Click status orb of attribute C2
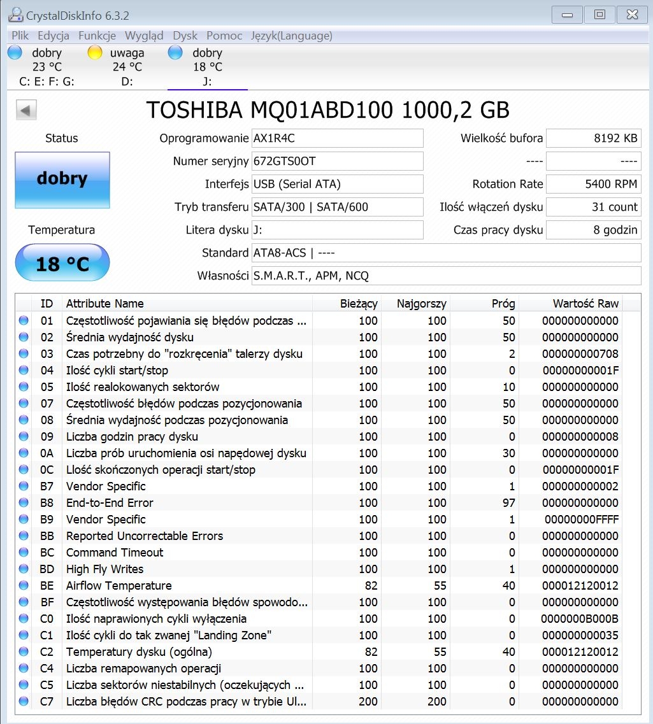Viewport: 653px width, 724px height. point(24,651)
